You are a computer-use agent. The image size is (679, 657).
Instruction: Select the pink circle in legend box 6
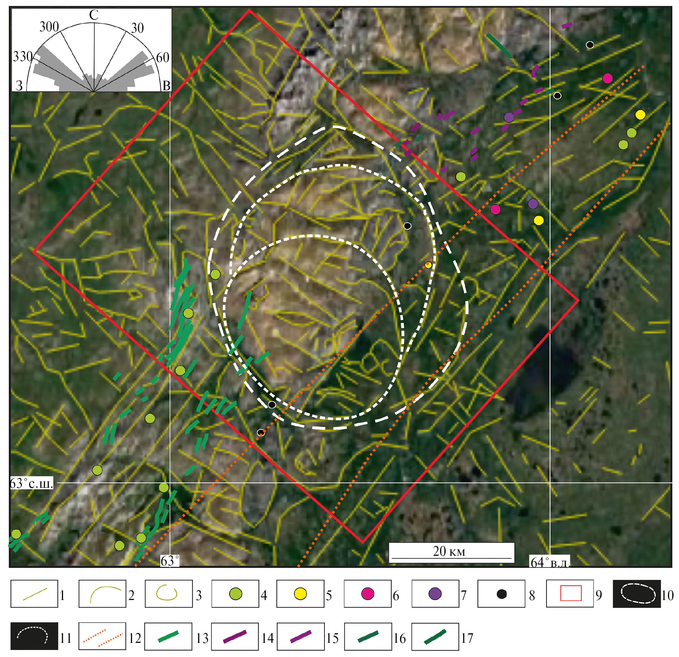tap(368, 594)
